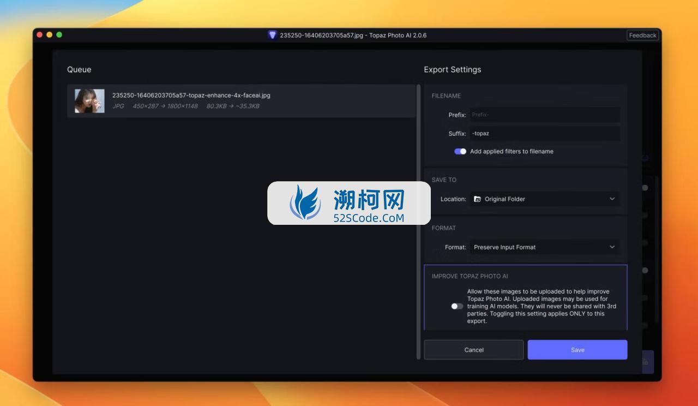
Task: Click the Feedback button in the title bar
Action: coord(642,35)
